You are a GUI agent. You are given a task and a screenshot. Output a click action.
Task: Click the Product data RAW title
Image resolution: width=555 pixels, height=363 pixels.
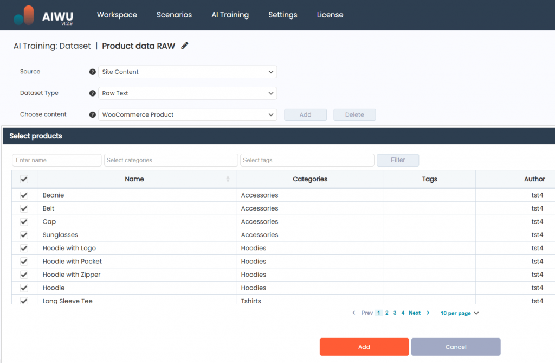[x=138, y=46]
